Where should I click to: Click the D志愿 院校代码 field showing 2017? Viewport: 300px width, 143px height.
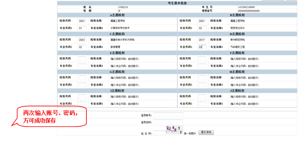(202, 40)
